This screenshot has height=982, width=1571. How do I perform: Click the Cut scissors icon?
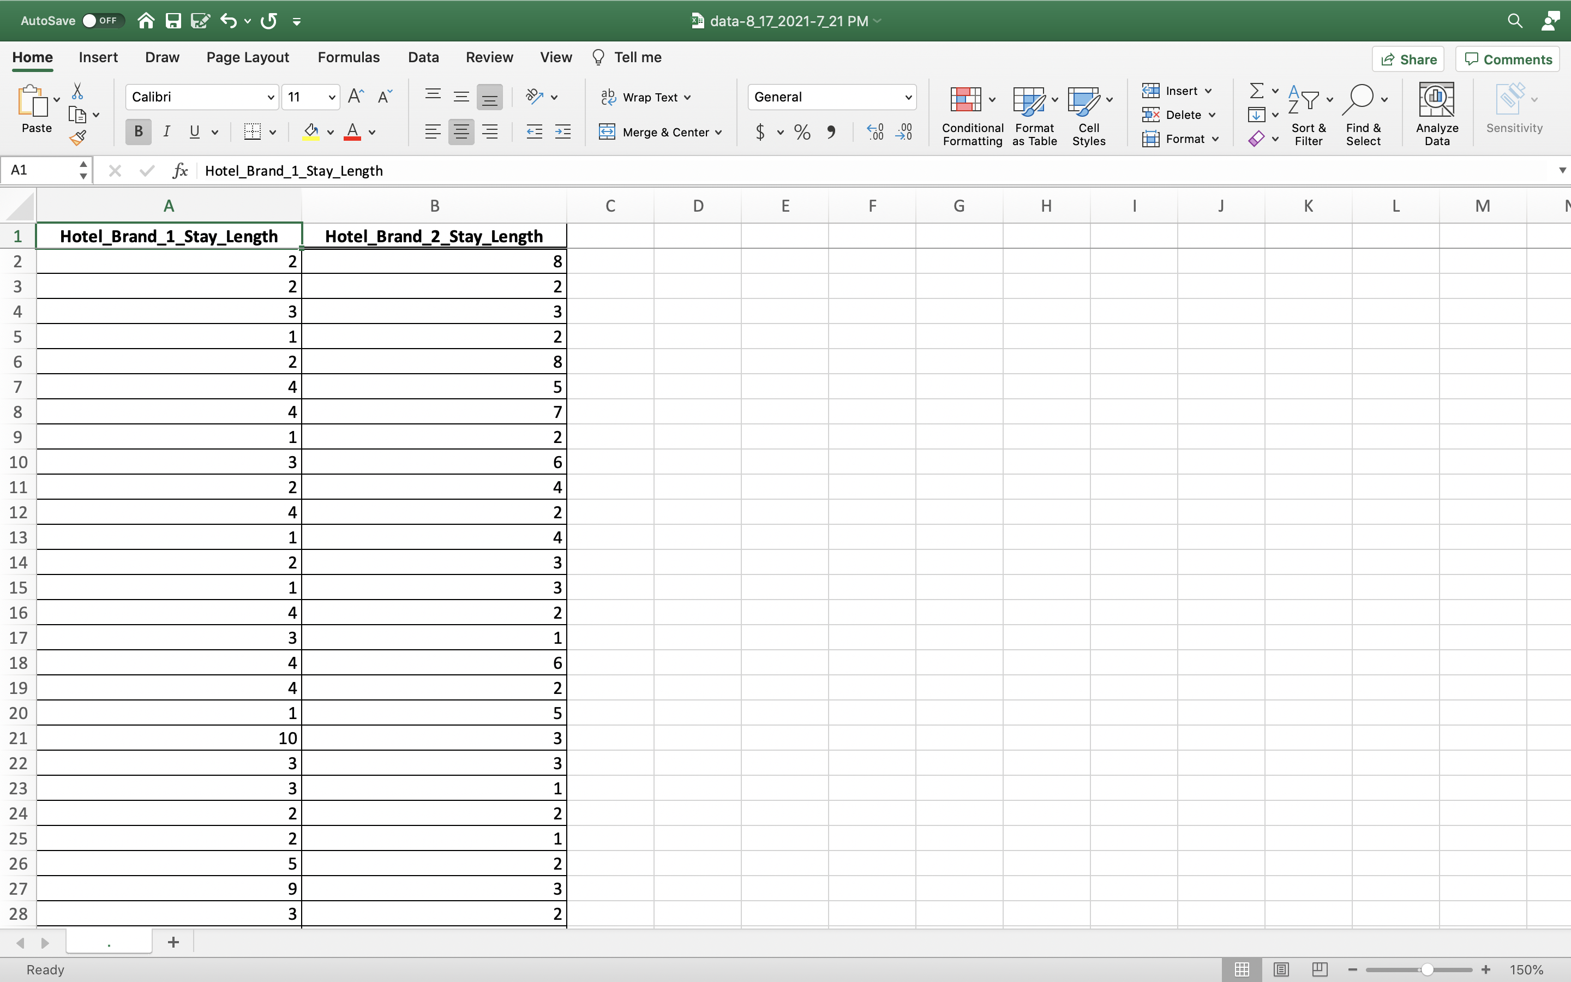click(78, 91)
